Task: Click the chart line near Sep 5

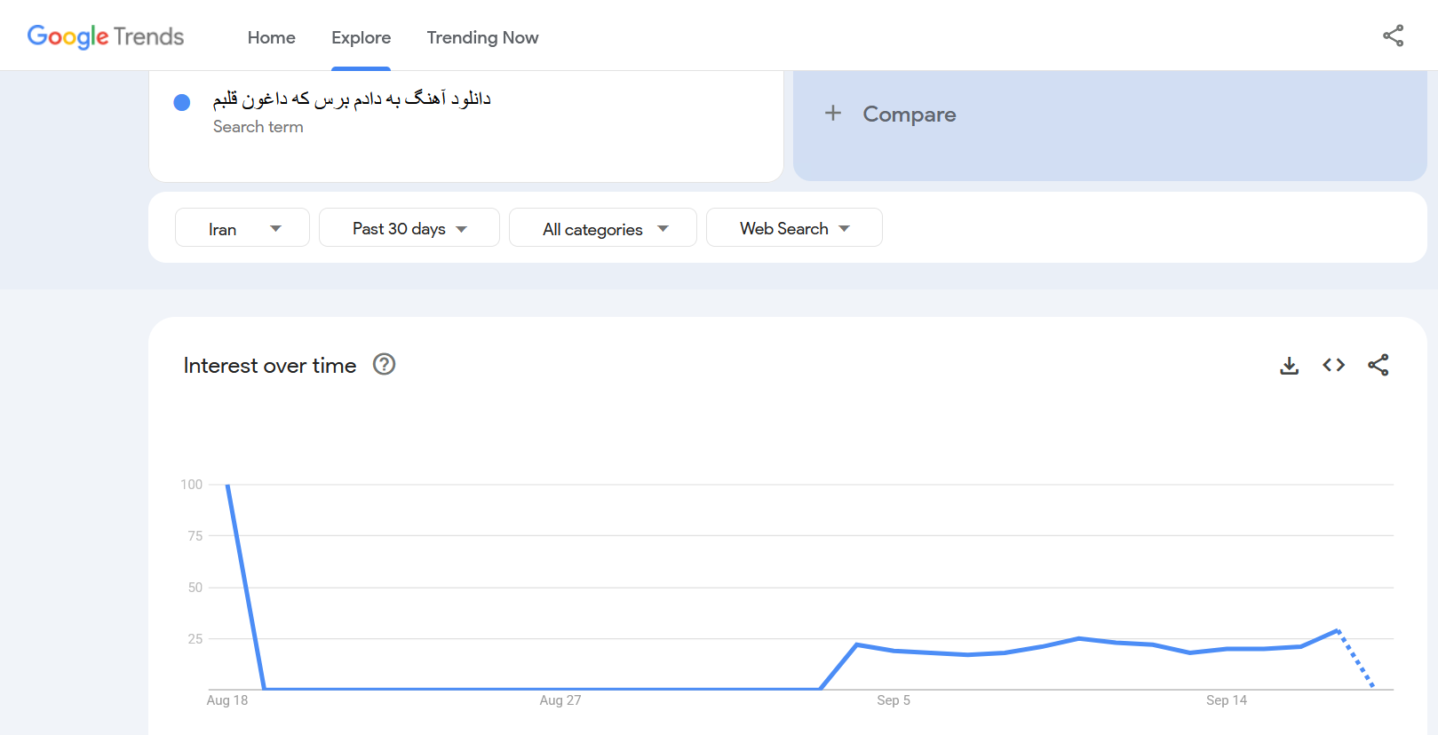Action: pos(894,651)
